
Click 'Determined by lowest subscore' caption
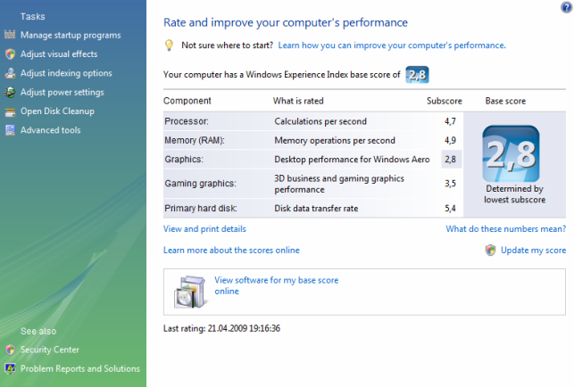515,194
